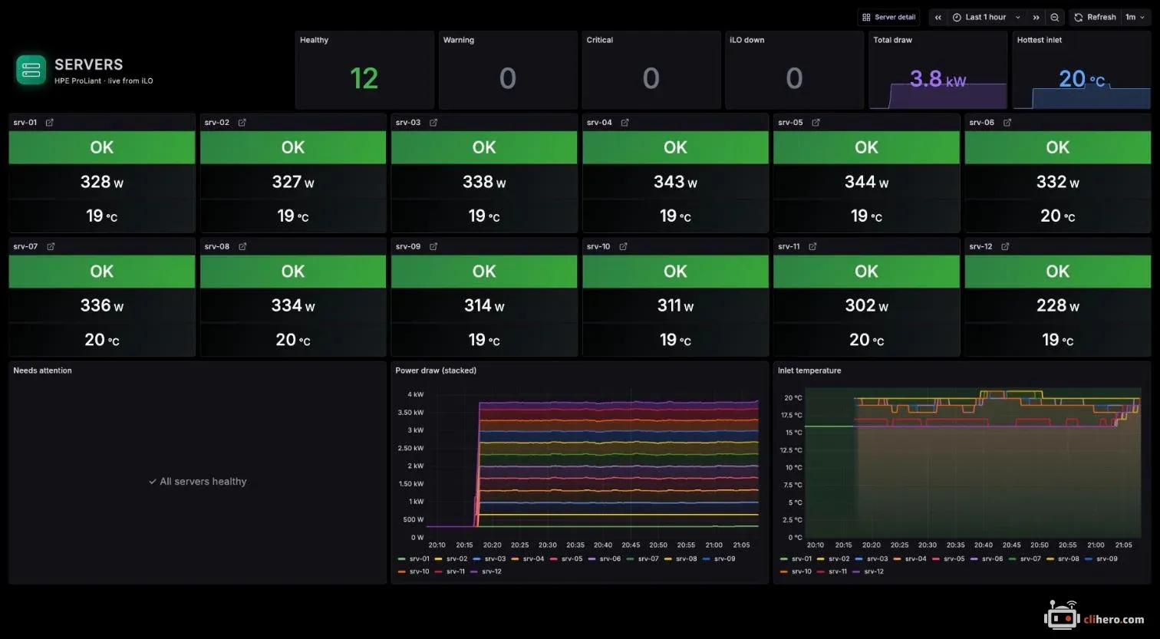This screenshot has width=1160, height=639.
Task: Open the srv-05 external link icon
Action: pyautogui.click(x=816, y=123)
